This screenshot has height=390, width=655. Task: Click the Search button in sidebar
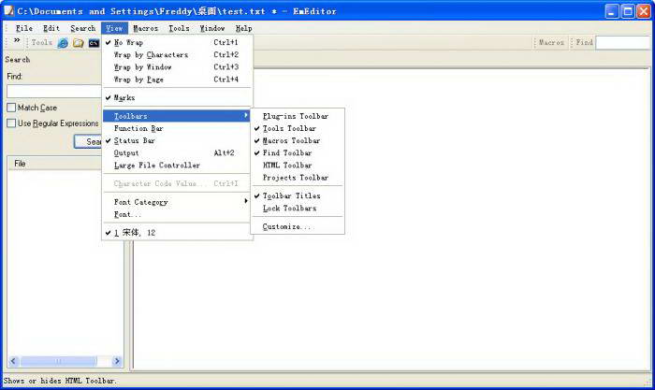(88, 141)
